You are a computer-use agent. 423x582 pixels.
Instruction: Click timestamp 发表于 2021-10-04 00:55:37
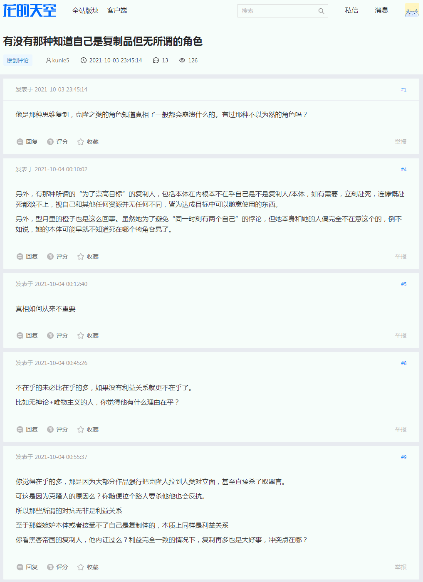pyautogui.click(x=52, y=457)
